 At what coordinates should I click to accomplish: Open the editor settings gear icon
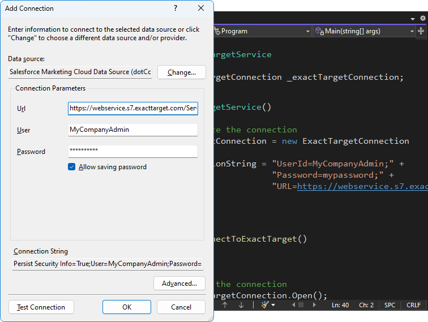click(423, 18)
